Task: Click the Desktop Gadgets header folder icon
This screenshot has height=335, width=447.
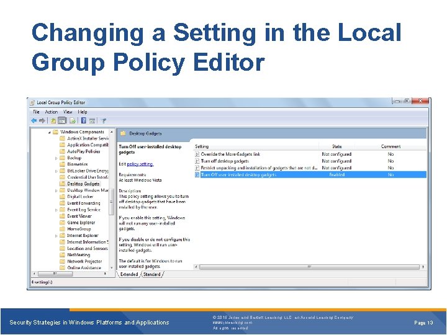Action: [123, 133]
